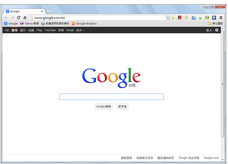Open 商業解決方案 footer link

click(145, 158)
